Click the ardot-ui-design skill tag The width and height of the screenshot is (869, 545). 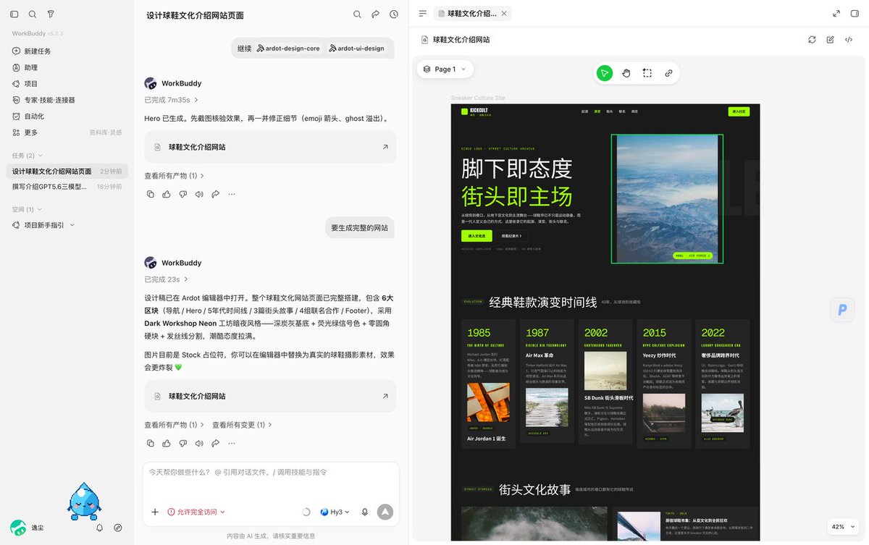[356, 48]
